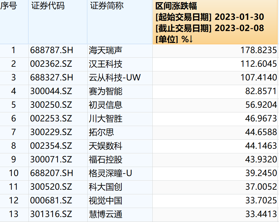
Task: Click the 云从科技-UW security name
Action: [115, 77]
